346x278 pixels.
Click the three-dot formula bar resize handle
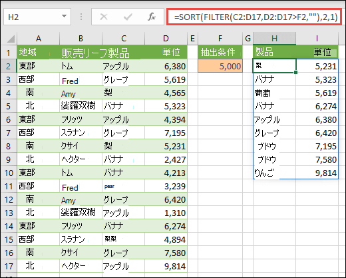(81, 17)
